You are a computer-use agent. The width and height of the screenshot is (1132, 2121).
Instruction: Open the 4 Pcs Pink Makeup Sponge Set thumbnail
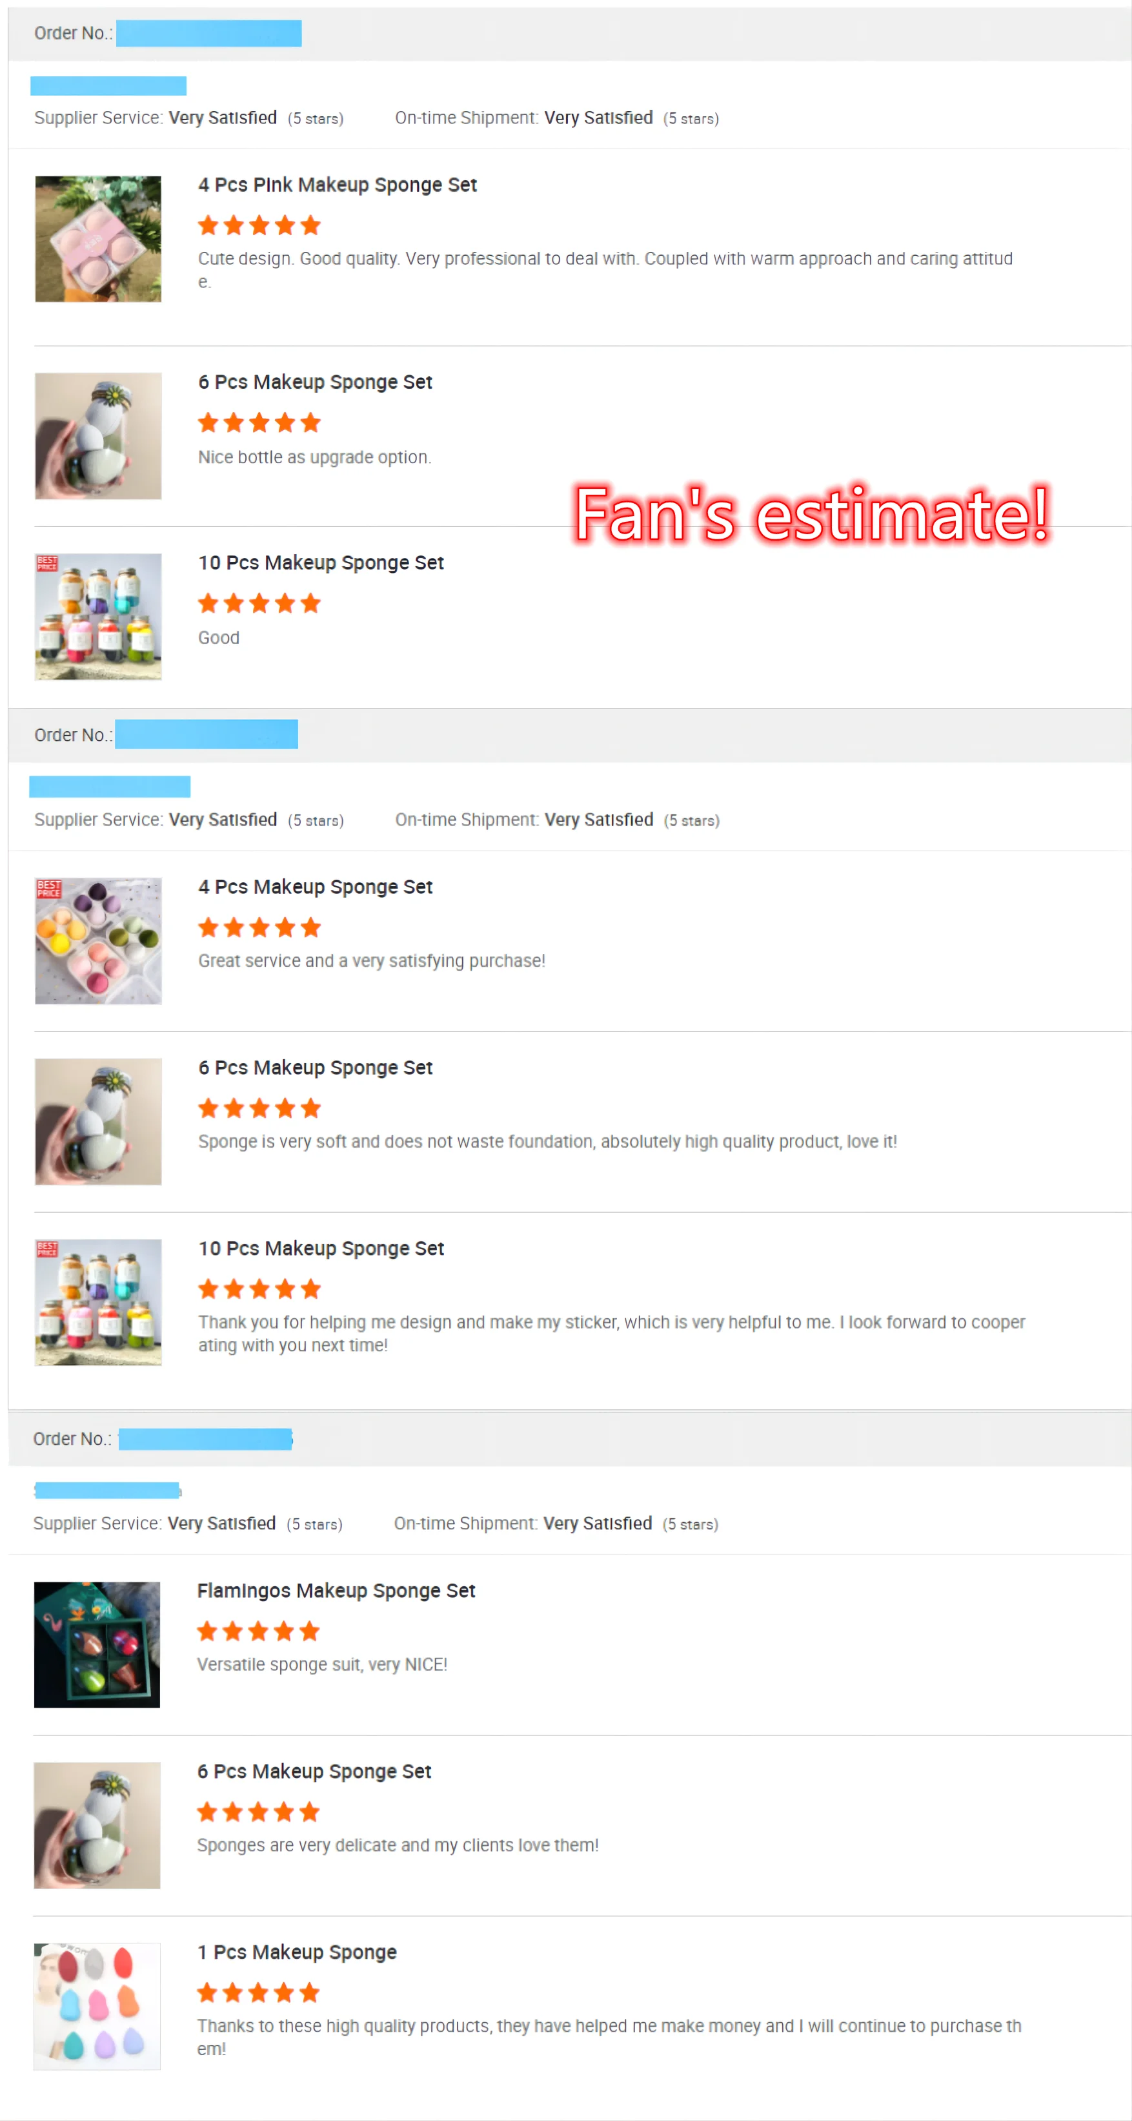(x=98, y=239)
